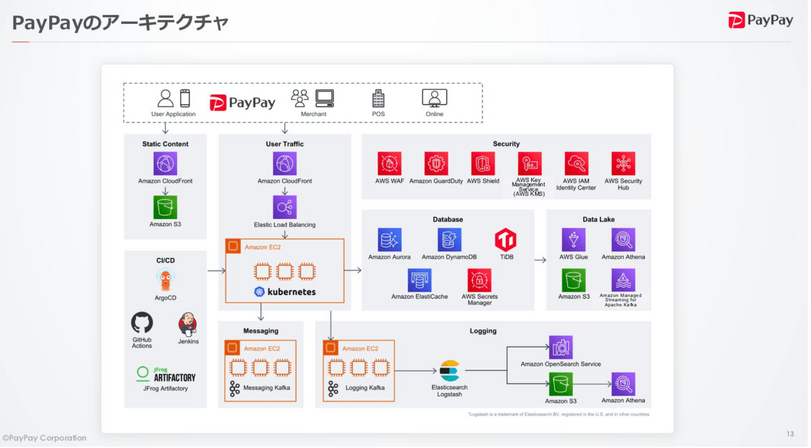Image resolution: width=811 pixels, height=448 pixels.
Task: Select the AWS Security Hub icon
Action: click(623, 163)
